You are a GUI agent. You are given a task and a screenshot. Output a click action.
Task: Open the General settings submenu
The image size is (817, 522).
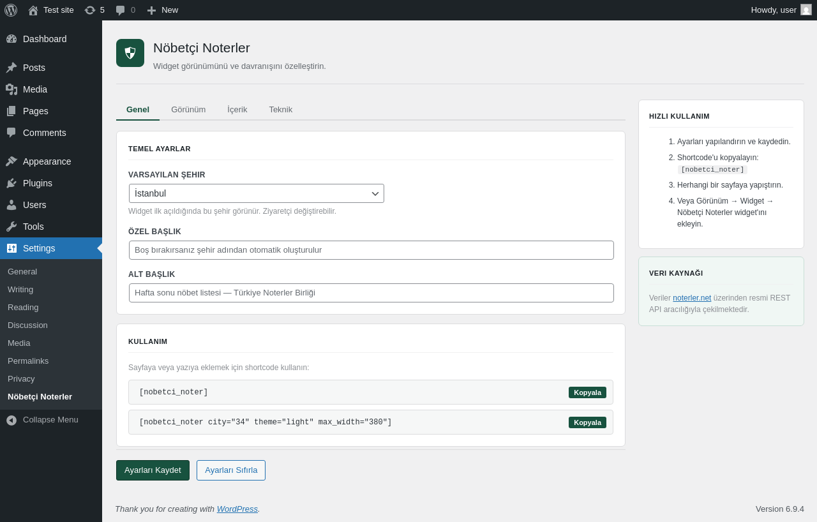coord(22,271)
